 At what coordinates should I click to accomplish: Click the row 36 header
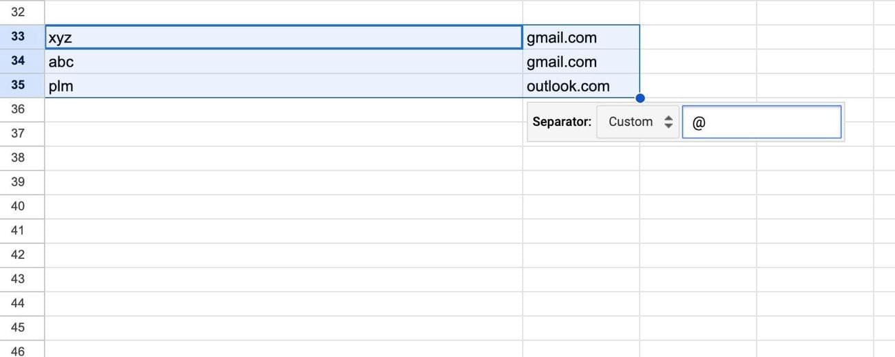19,109
